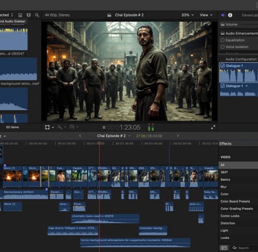Select the Transform tool icon under viewer
This screenshot has height=252, width=258.
pos(47,127)
